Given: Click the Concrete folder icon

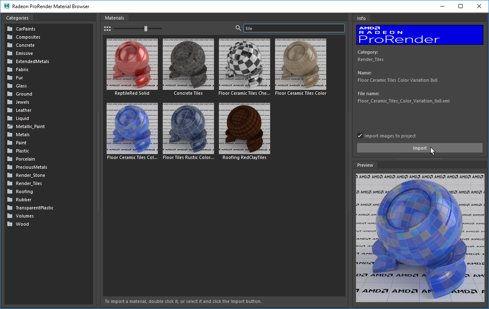Looking at the screenshot, I should [10, 45].
